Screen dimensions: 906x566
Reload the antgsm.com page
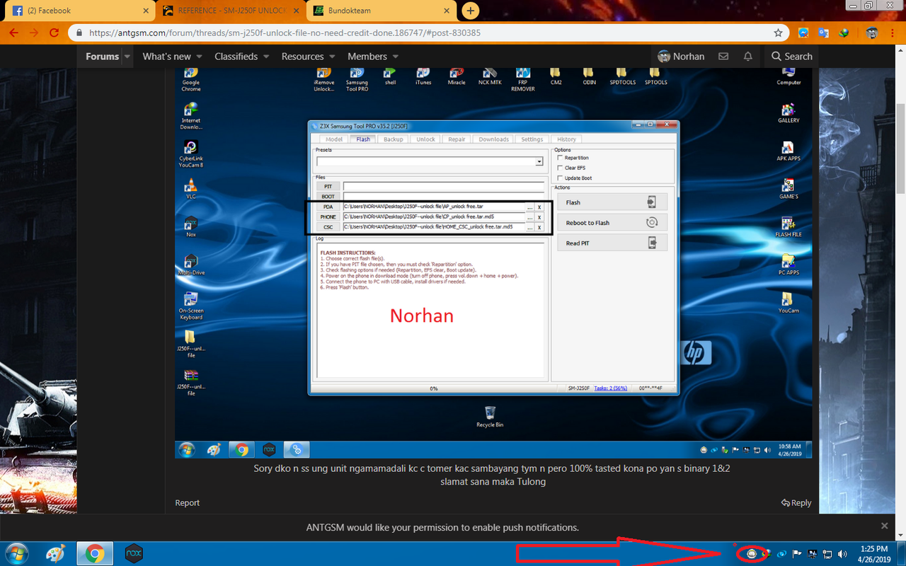54,33
